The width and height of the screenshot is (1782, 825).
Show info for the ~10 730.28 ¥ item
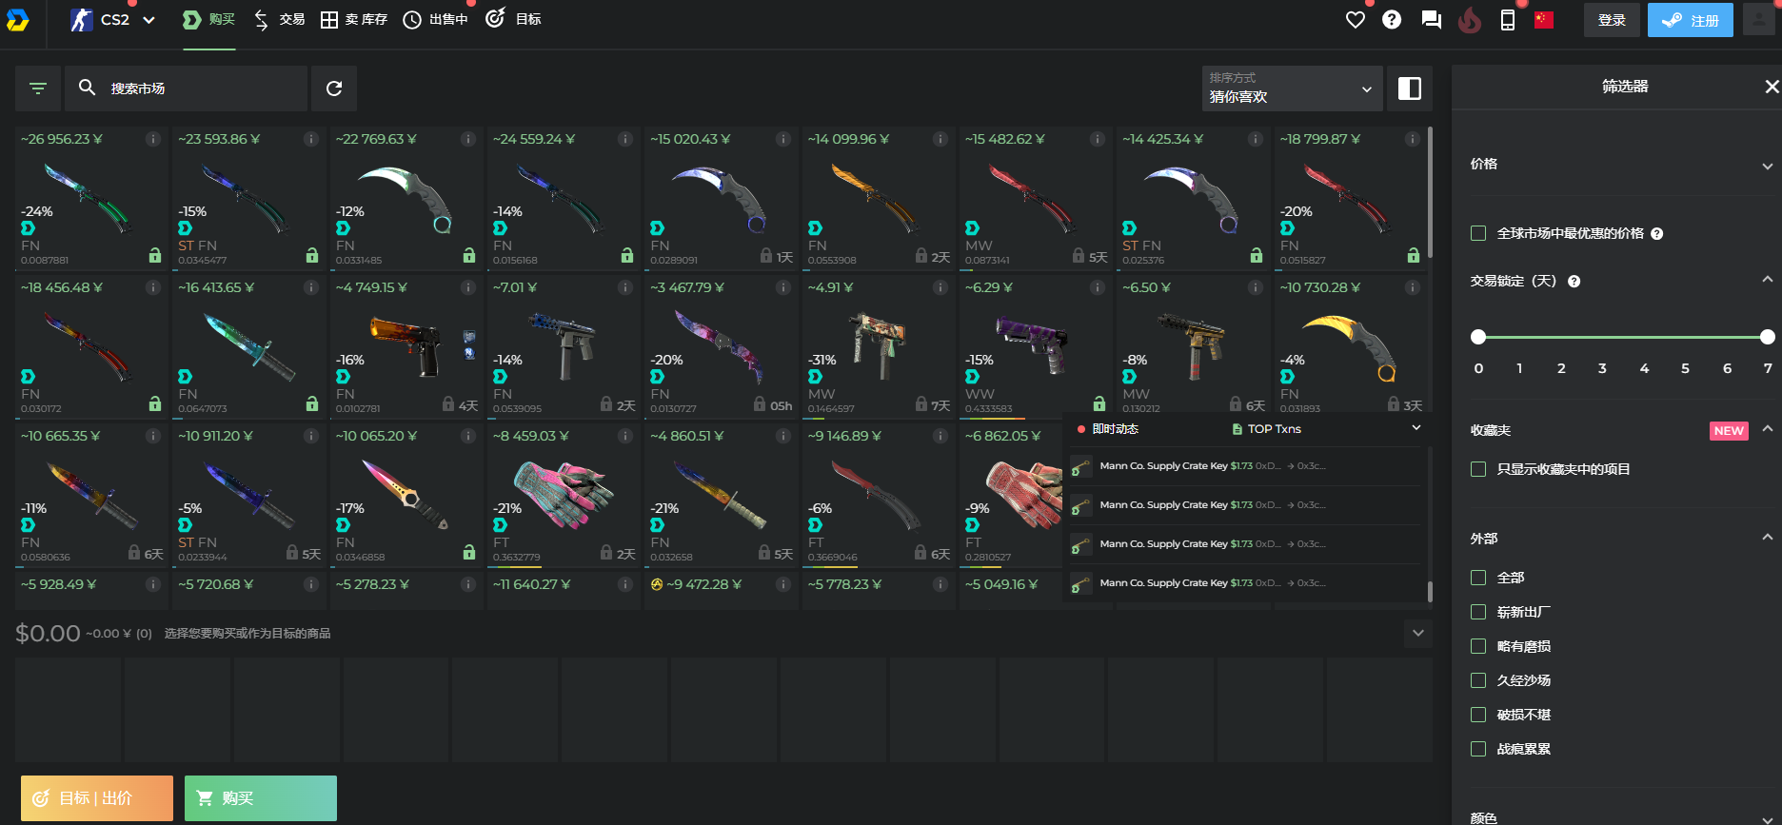(1413, 287)
